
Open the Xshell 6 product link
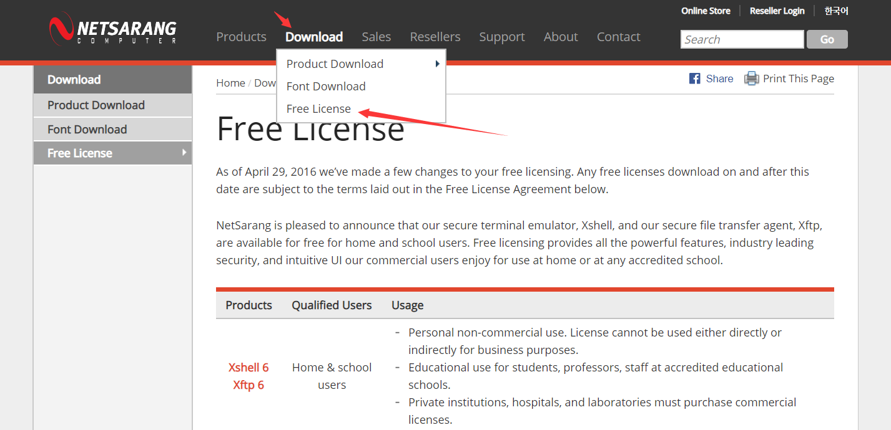pyautogui.click(x=249, y=367)
